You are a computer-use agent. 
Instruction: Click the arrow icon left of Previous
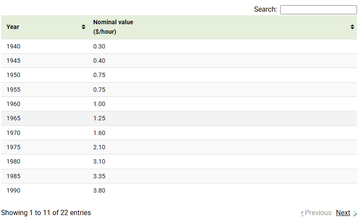tap(302, 213)
